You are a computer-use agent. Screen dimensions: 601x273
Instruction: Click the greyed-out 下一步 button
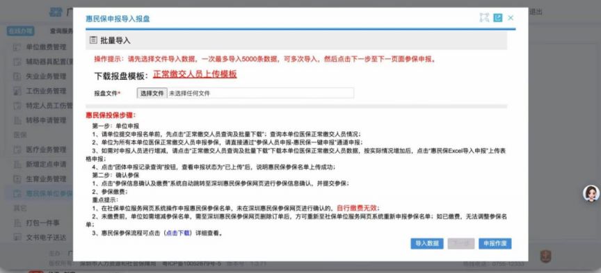(x=461, y=244)
